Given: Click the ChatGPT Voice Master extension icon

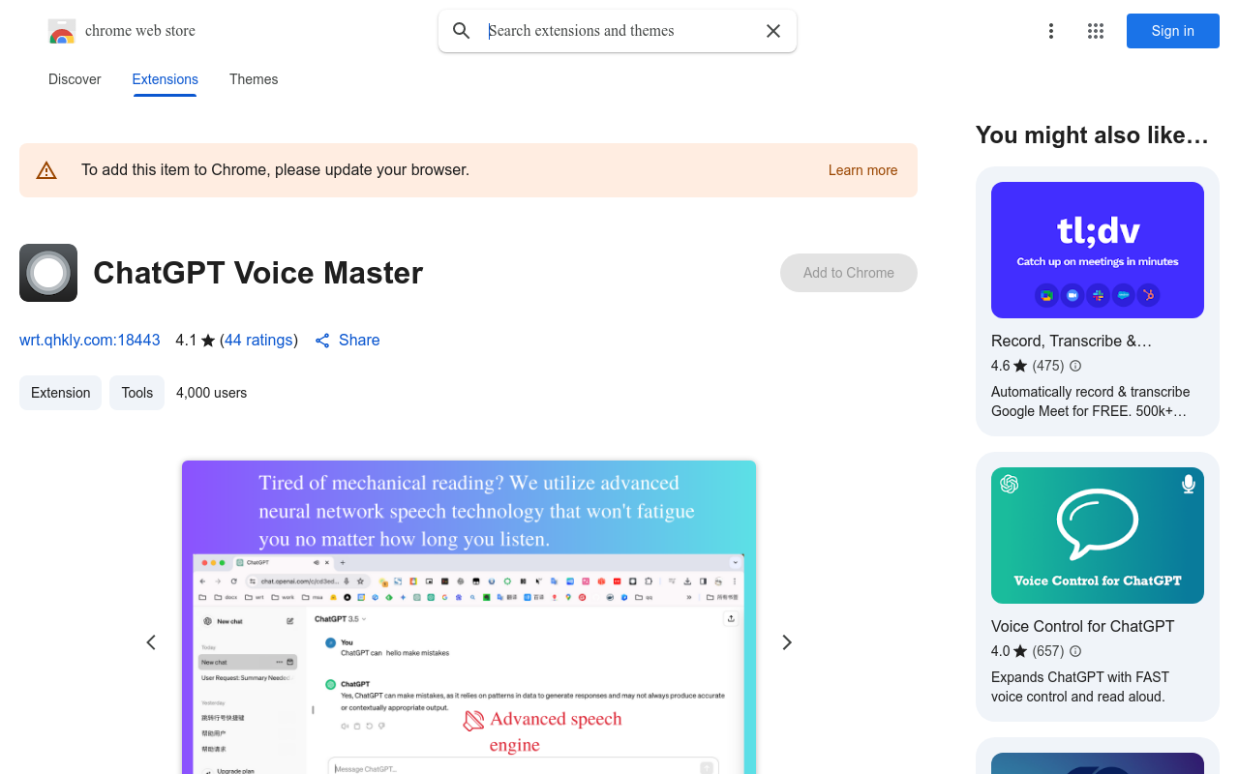Looking at the screenshot, I should click(48, 273).
